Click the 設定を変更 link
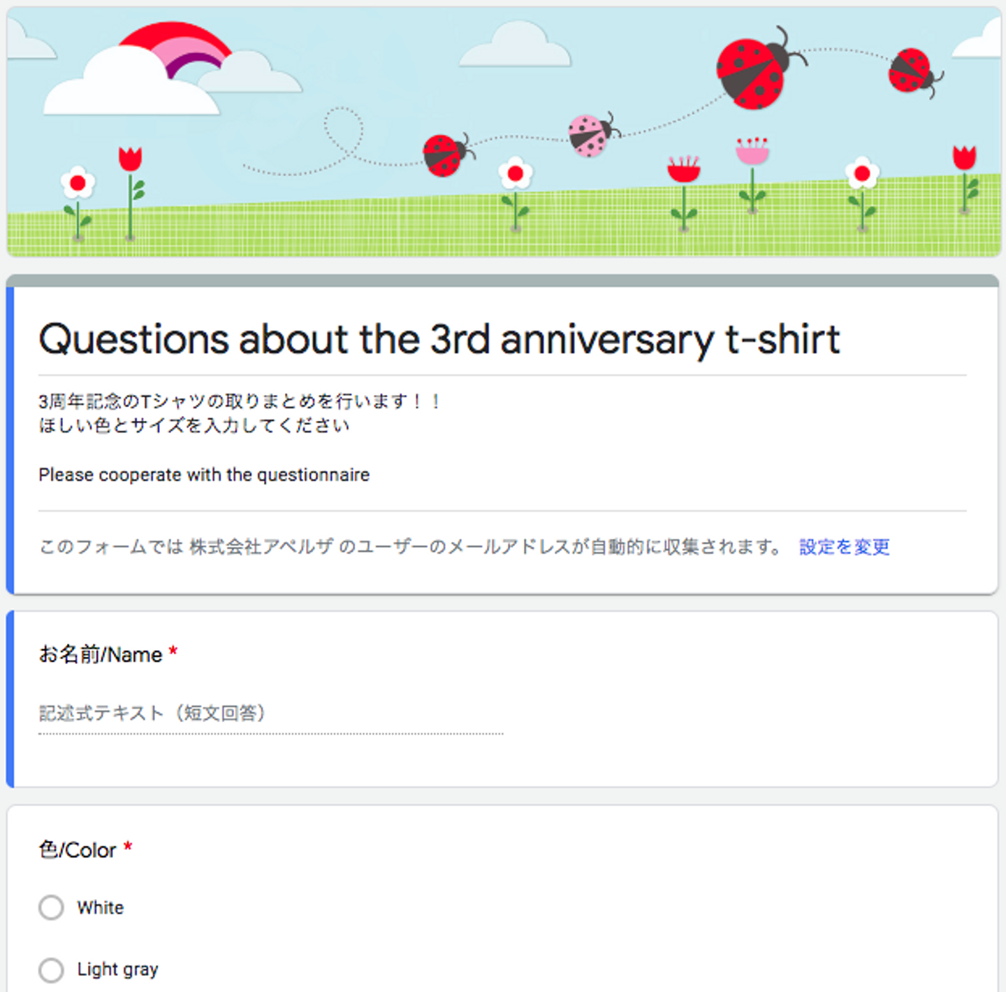 [844, 547]
